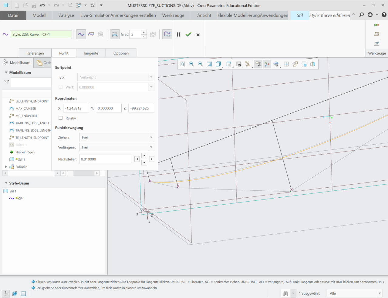
Task: Click the binoculars search icon in the status bar
Action: click(x=285, y=293)
